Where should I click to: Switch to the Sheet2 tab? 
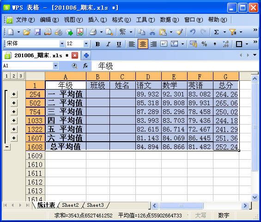point(70,205)
